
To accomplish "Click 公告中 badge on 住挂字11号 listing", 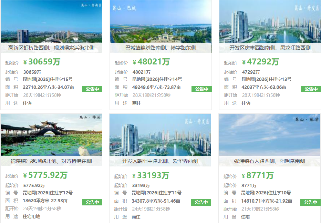I will [201, 202].
